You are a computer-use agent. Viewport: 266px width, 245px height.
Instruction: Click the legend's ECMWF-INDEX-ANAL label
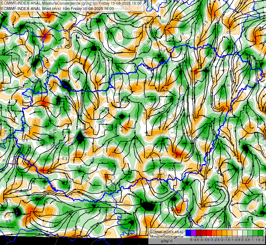(x=167, y=232)
